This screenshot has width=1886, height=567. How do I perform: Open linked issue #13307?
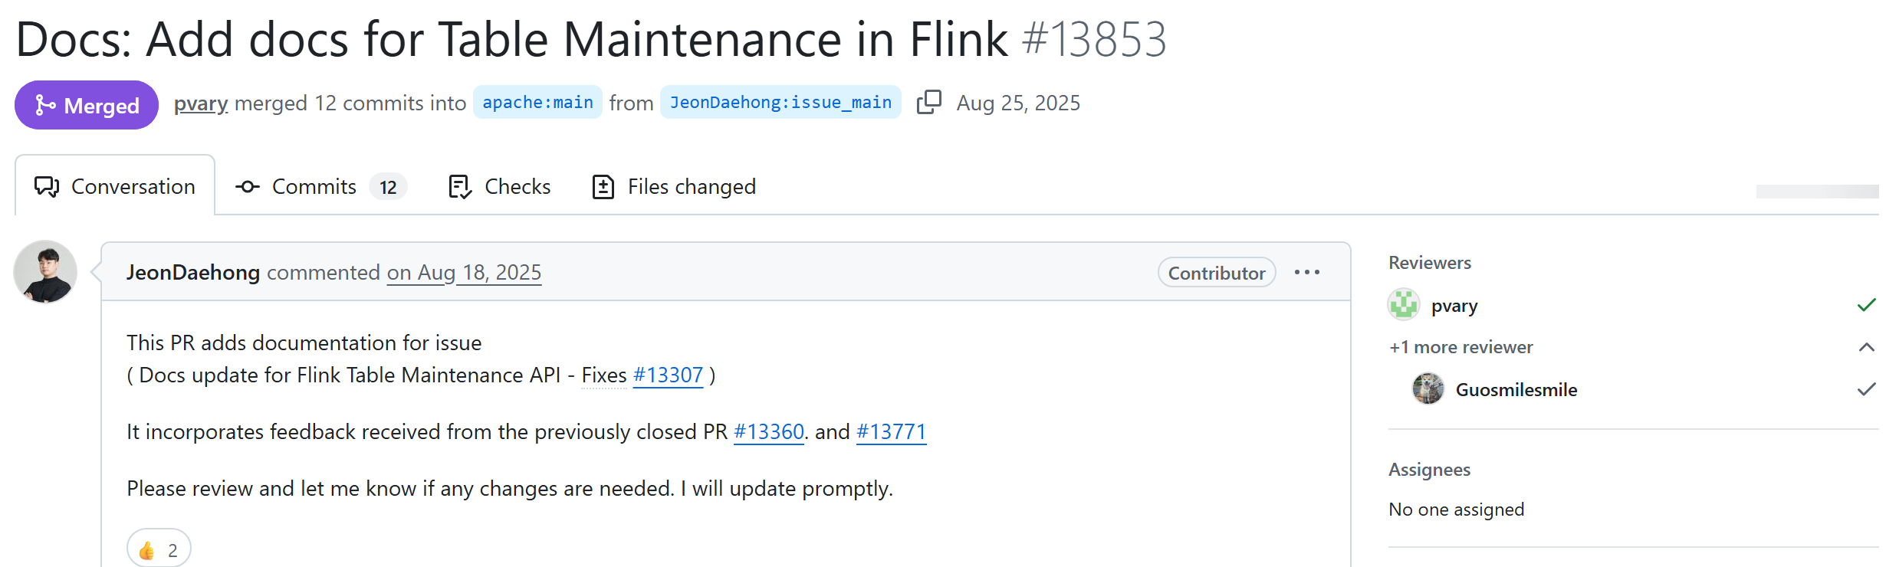point(668,375)
